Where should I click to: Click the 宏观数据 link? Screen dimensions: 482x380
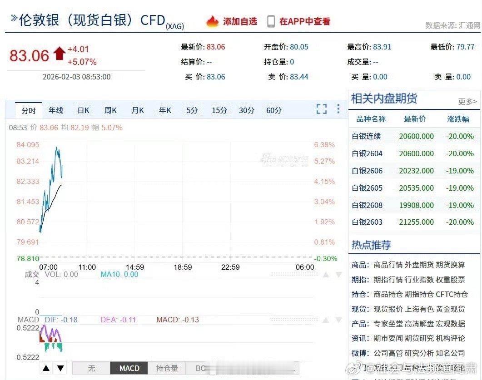(x=450, y=324)
